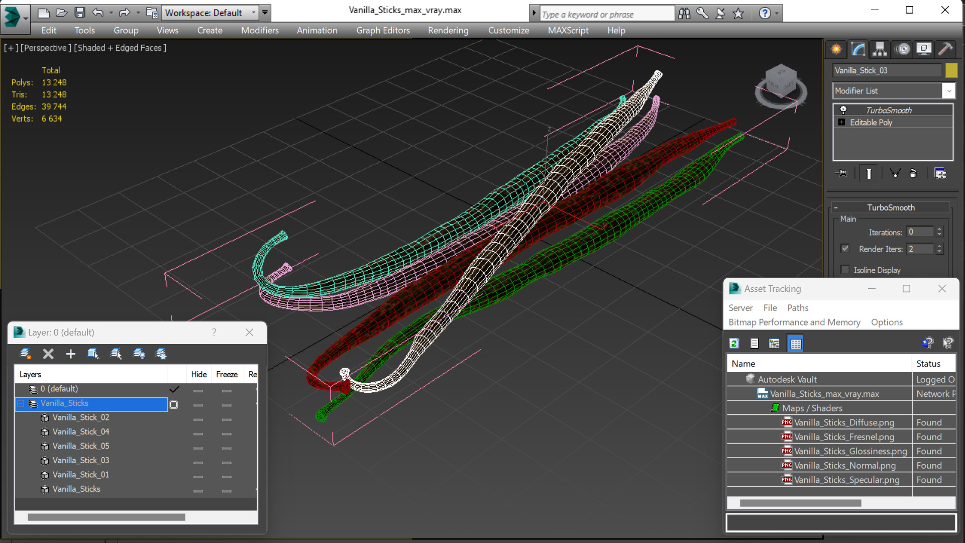The width and height of the screenshot is (965, 543).
Task: Open the Modifier List dropdown
Action: pyautogui.click(x=948, y=91)
